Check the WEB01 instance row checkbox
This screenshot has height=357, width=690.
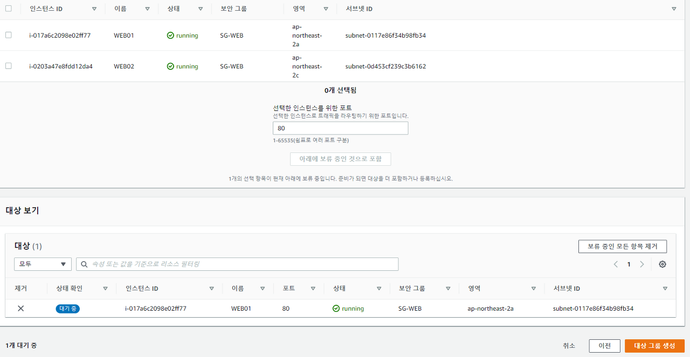(8, 35)
